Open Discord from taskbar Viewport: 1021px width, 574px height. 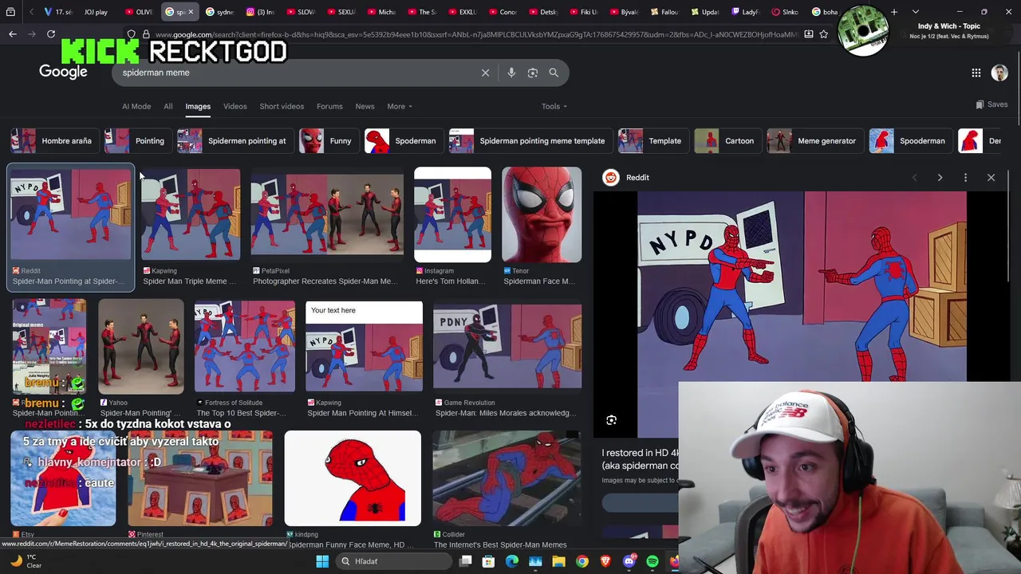[x=629, y=561]
